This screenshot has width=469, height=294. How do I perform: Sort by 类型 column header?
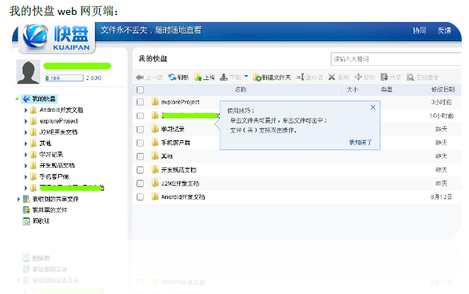[x=386, y=89]
